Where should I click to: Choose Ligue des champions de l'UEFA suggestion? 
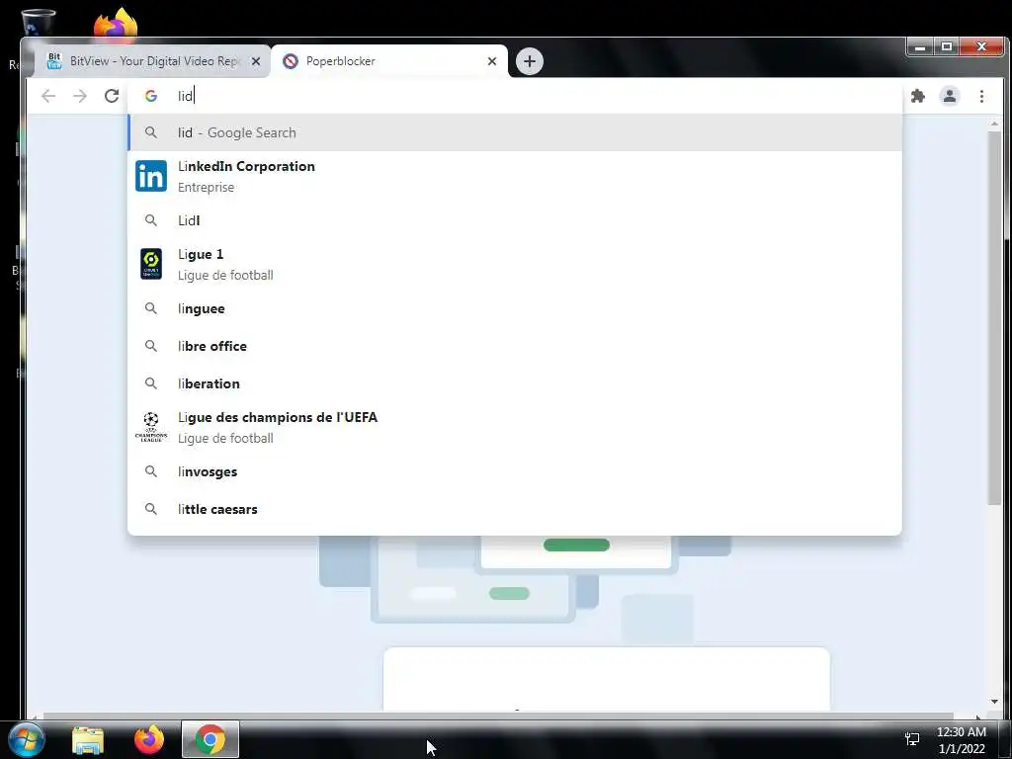[514, 427]
